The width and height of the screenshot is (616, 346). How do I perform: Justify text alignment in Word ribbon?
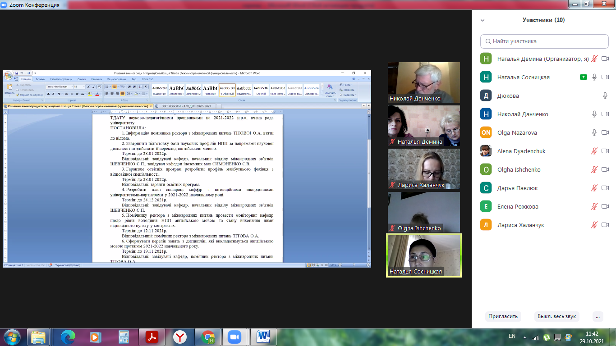[122, 94]
